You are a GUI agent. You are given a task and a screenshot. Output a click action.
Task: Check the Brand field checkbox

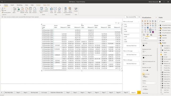(x=161, y=53)
